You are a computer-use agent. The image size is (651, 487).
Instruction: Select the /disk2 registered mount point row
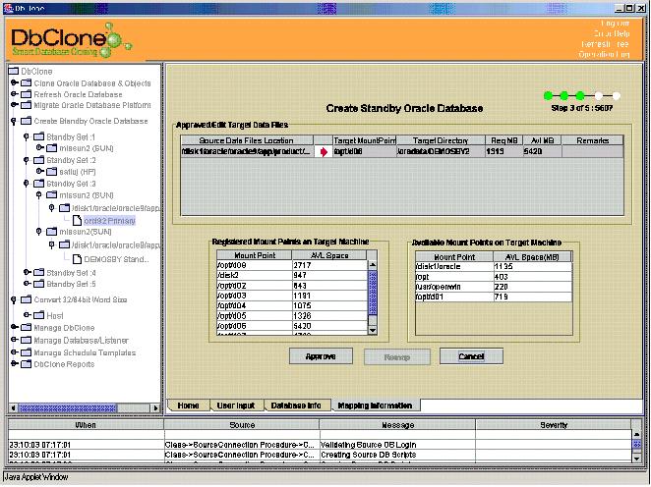coord(292,275)
